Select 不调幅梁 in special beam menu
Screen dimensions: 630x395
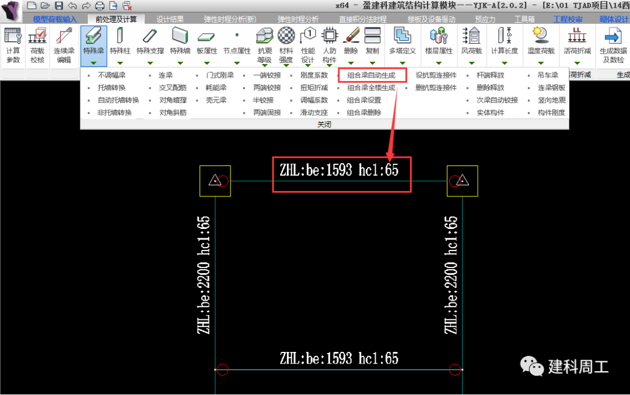[x=111, y=75]
